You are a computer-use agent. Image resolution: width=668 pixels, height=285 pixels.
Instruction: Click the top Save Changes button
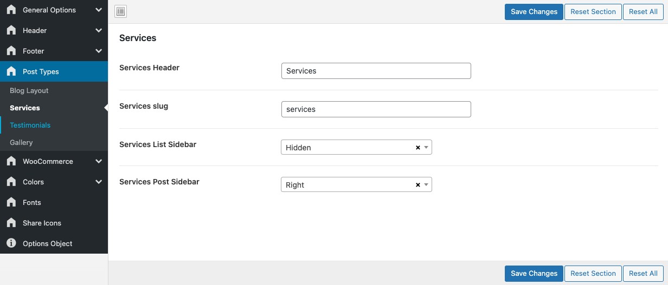click(534, 12)
